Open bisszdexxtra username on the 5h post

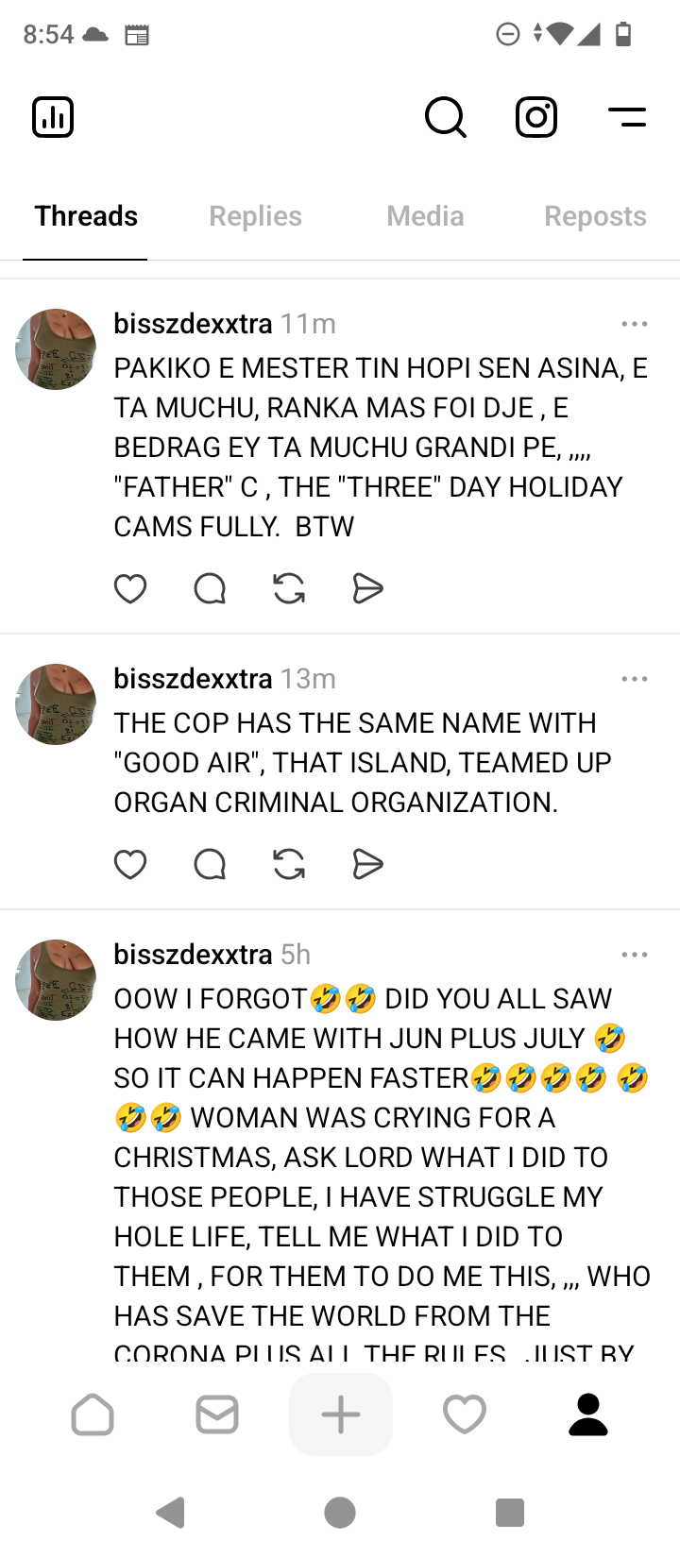[x=193, y=955]
